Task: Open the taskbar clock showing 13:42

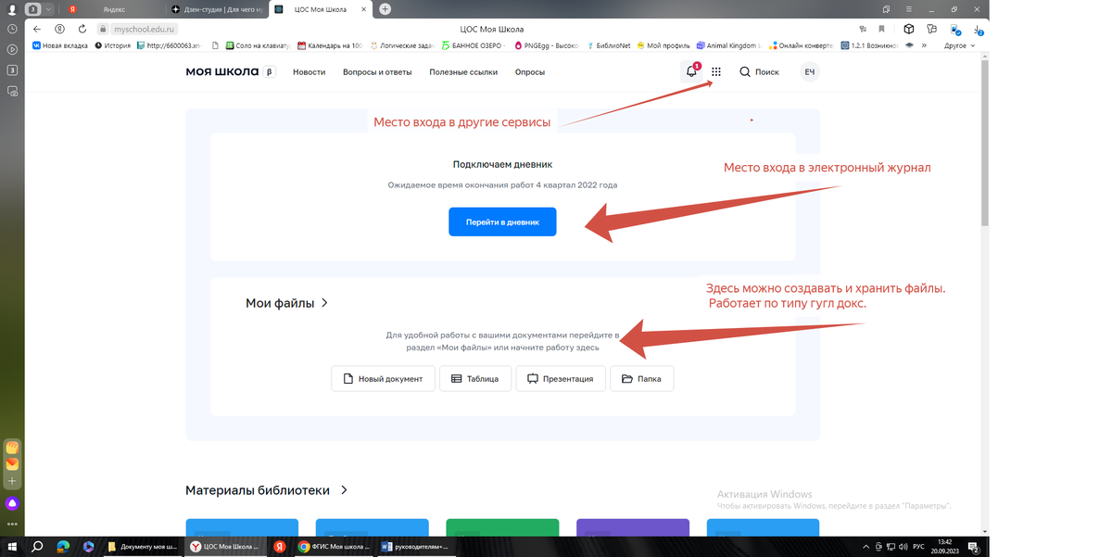Action: point(944,547)
